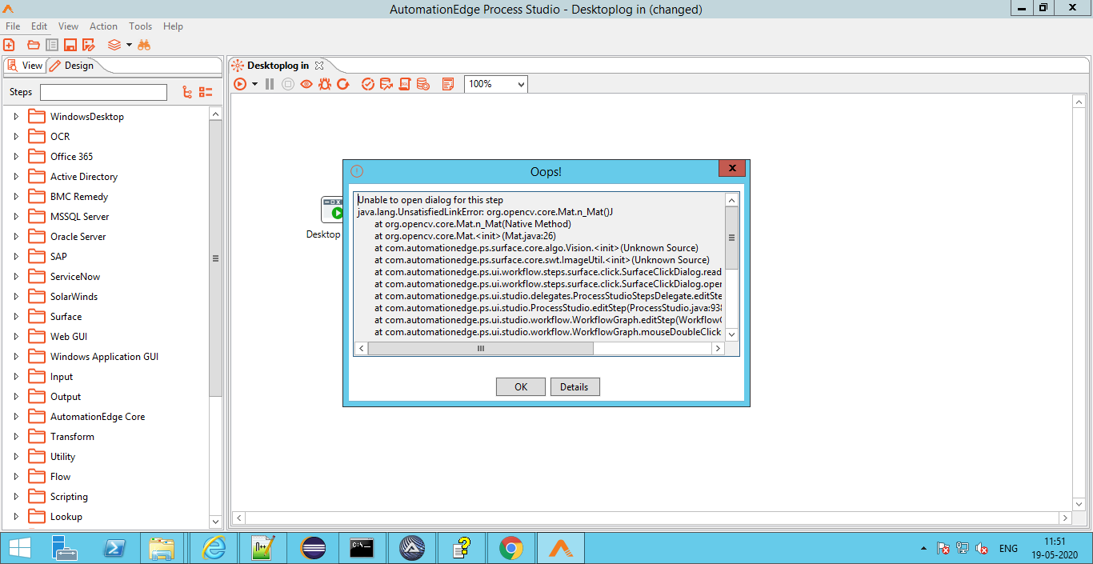Viewport: 1093px width, 564px height.
Task: Click the save-as icon with the pencil
Action: point(88,45)
